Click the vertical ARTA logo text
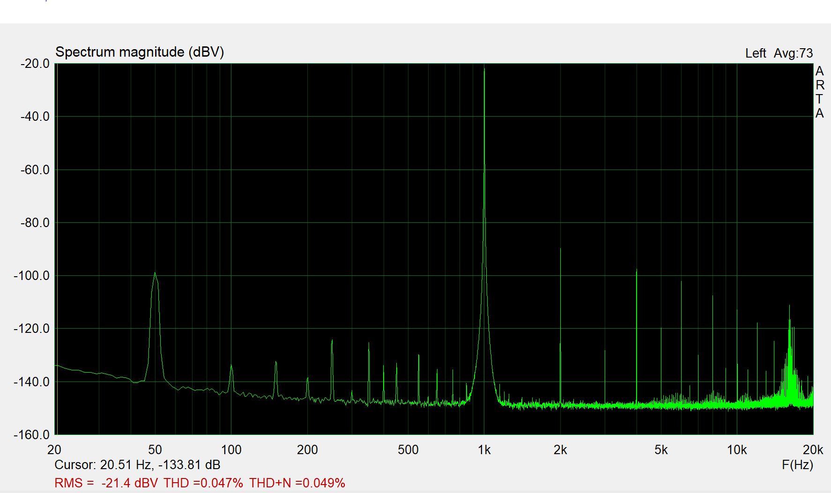Screen dimensions: 831x493 819,92
